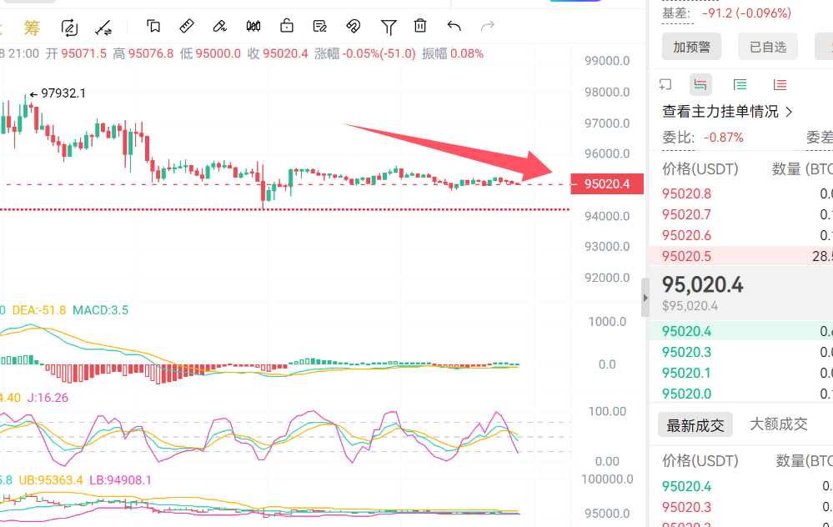Click the edit notes icon in toolbar
833x527 pixels.
click(320, 27)
